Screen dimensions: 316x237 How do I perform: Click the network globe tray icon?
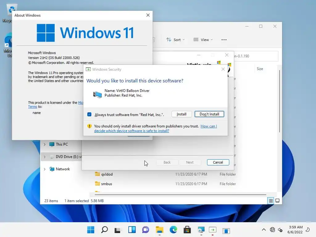click(272, 230)
